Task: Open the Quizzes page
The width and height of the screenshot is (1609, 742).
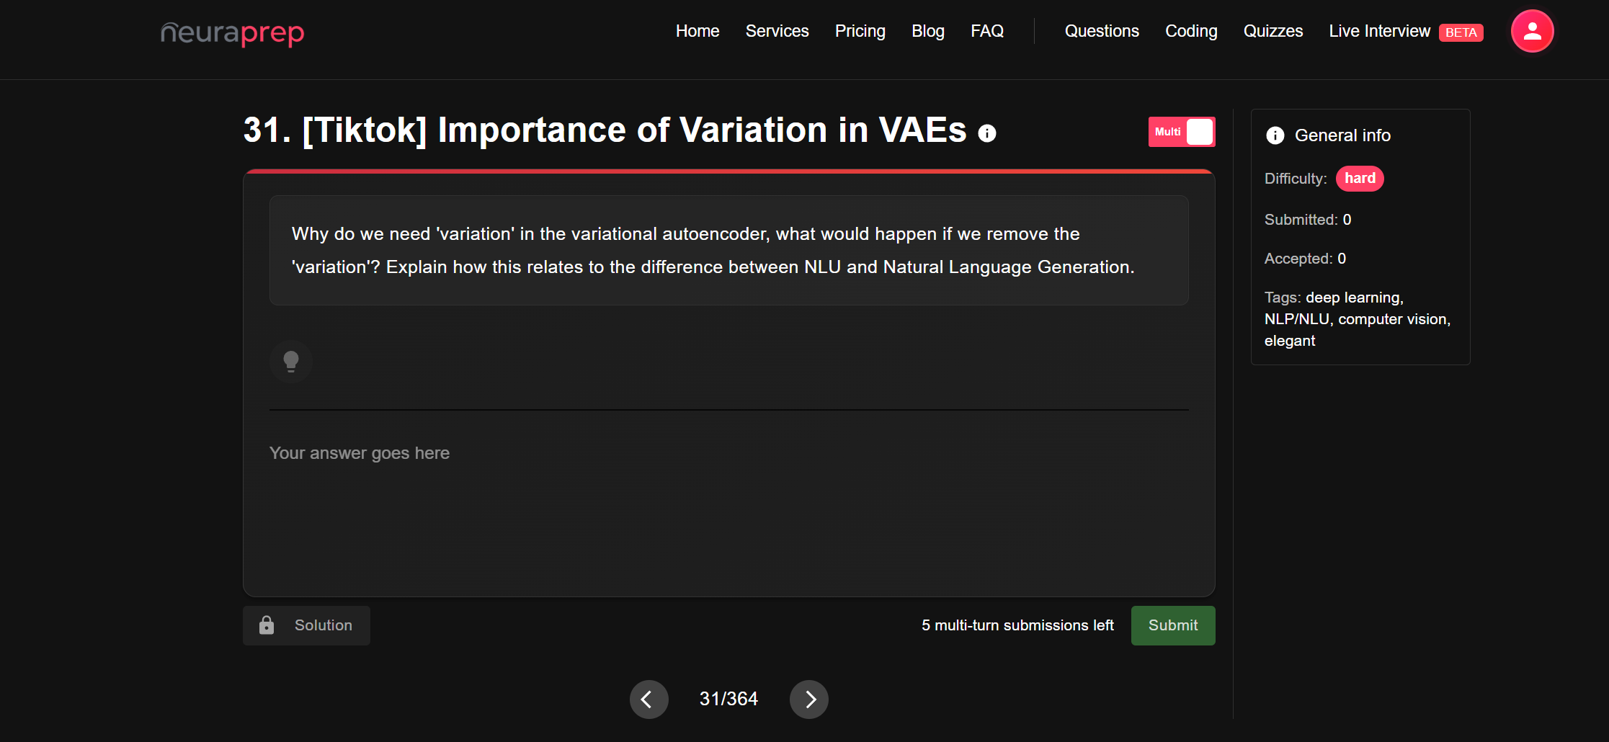Action: [1273, 31]
